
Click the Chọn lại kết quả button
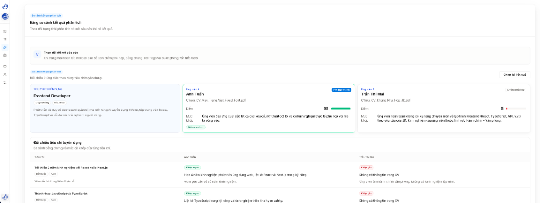515,74
